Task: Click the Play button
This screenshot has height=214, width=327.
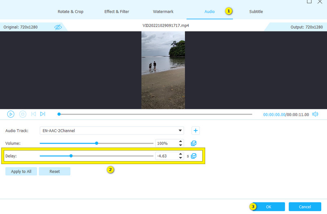Action: pyautogui.click(x=11, y=114)
